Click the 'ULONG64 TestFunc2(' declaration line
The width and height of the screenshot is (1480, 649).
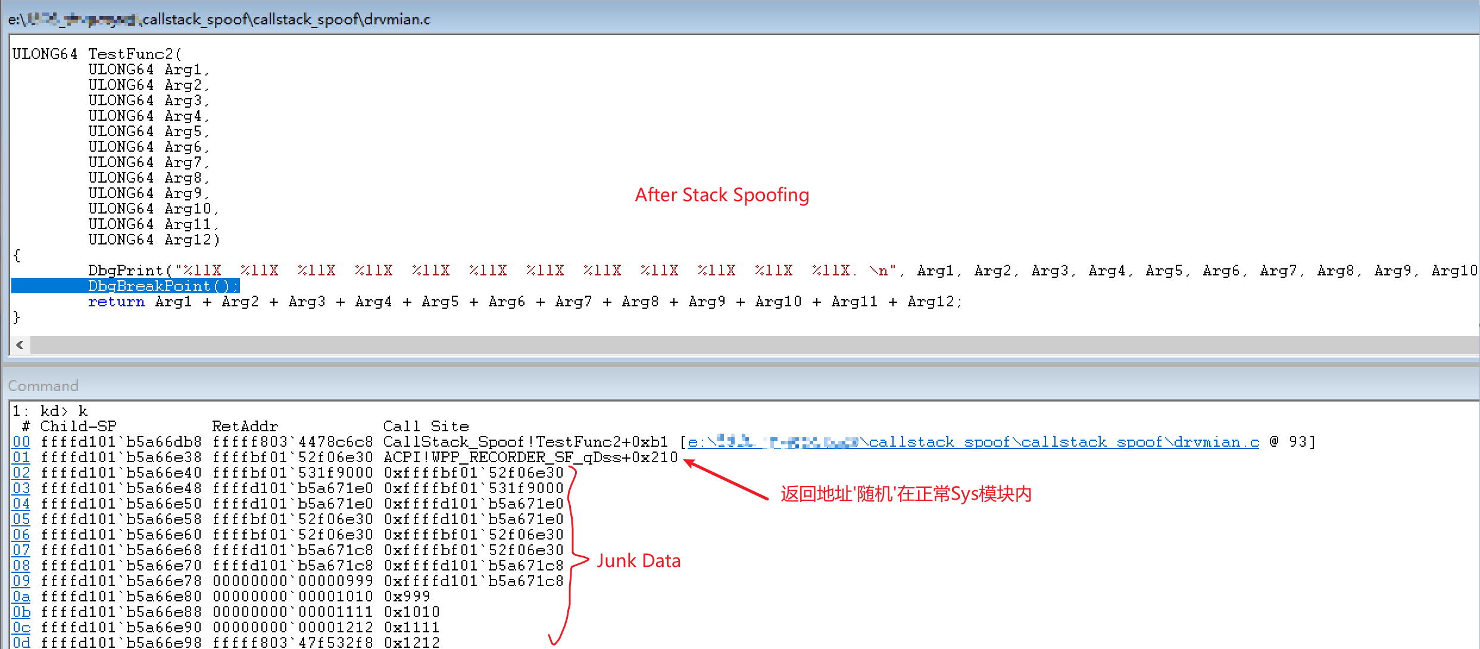coord(97,54)
